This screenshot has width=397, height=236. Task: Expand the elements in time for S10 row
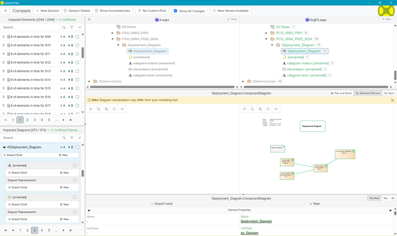coord(4,45)
